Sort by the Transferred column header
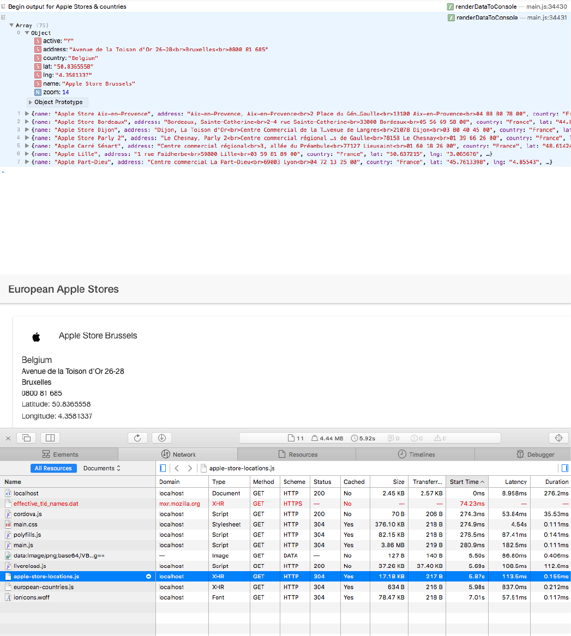 tap(427, 482)
